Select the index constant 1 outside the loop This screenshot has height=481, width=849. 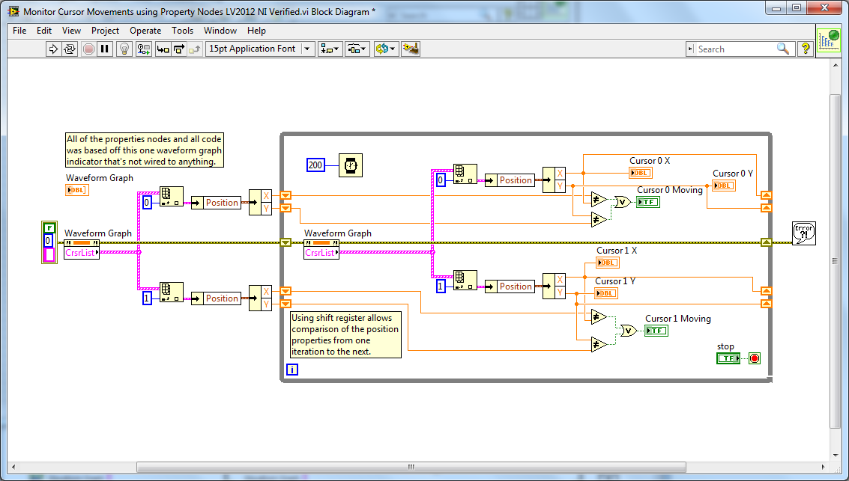[x=147, y=298]
